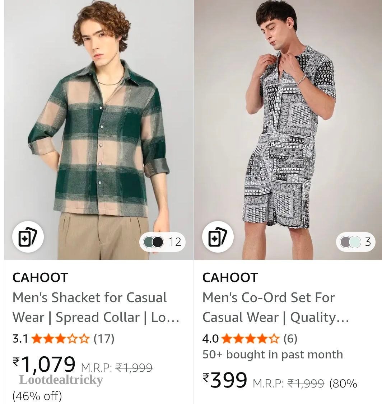Select CAHOOT brand above Men's Shacket
Image resolution: width=382 pixels, height=404 pixels.
pos(40,277)
